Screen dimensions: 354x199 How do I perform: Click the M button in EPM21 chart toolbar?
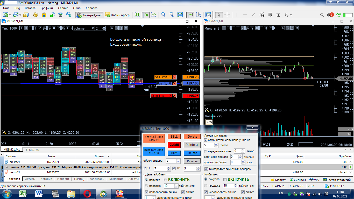[x=297, y=28]
